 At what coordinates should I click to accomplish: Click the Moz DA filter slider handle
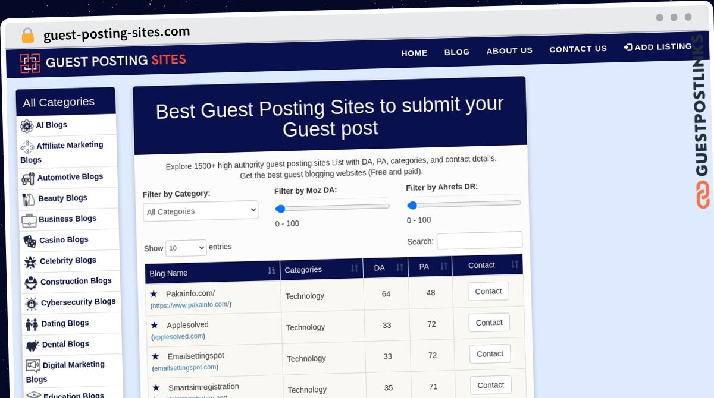pyautogui.click(x=281, y=209)
